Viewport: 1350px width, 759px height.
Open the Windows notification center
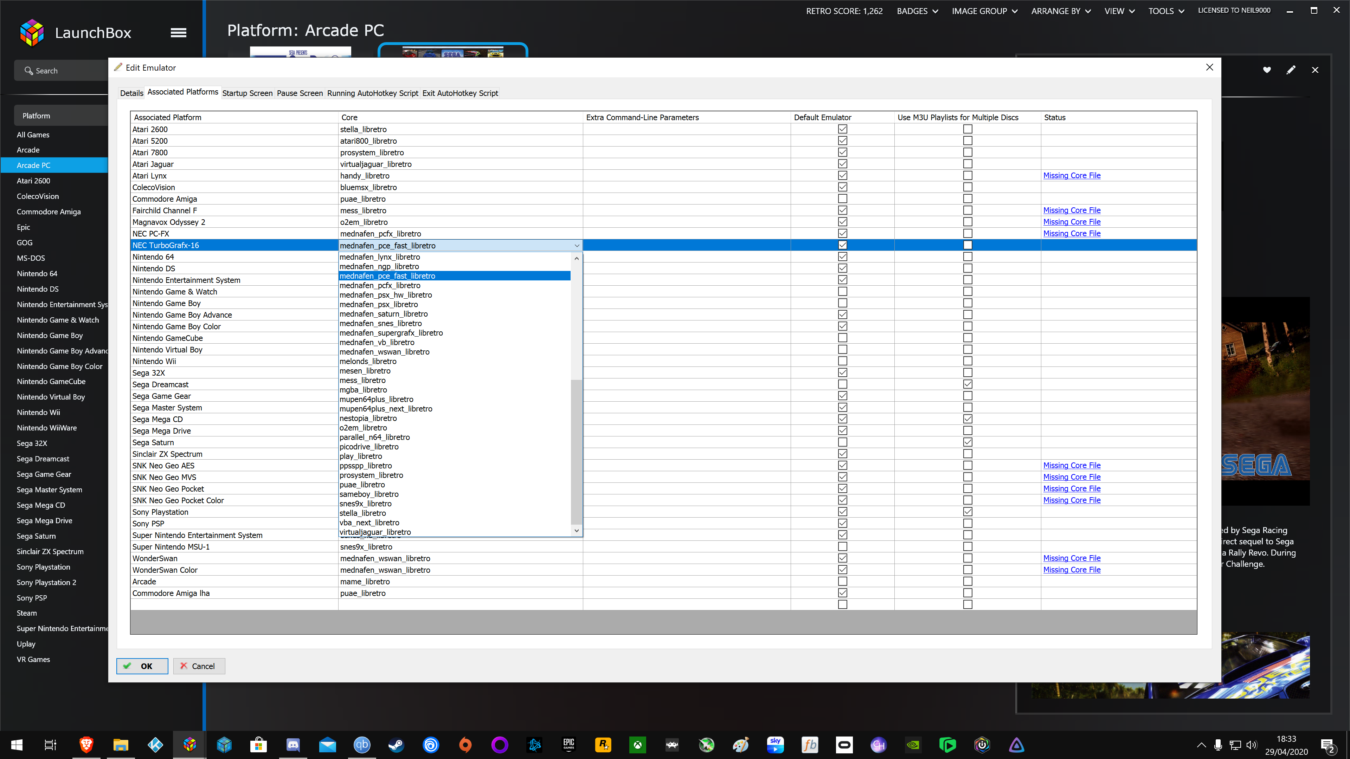[1327, 745]
